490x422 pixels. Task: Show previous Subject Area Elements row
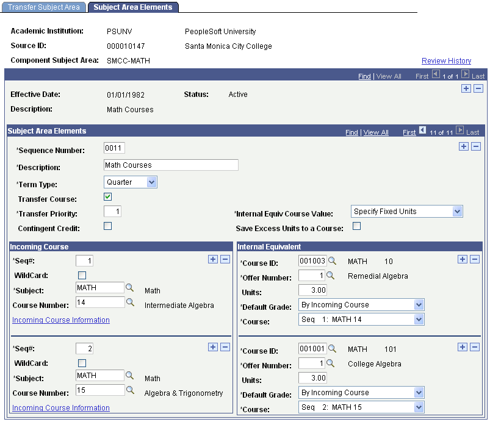[422, 131]
